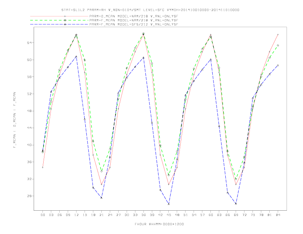Click y-axis tick label 64

(29, 43)
